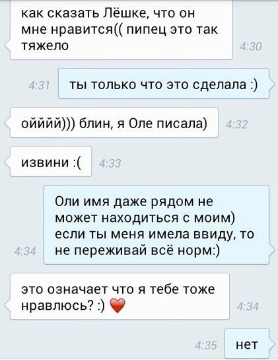Screen dimensions: 278x360
Task: Tap the 4:34 timestamp beside heart message
Action: click(x=248, y=306)
